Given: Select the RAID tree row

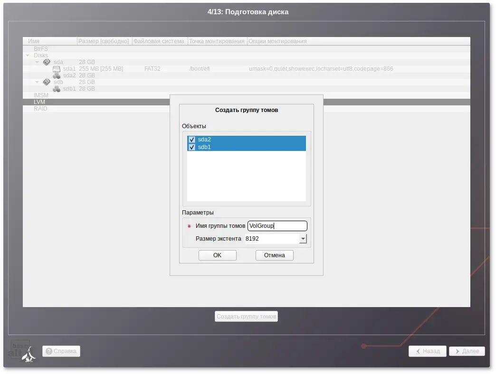Looking at the screenshot, I should pos(247,109).
